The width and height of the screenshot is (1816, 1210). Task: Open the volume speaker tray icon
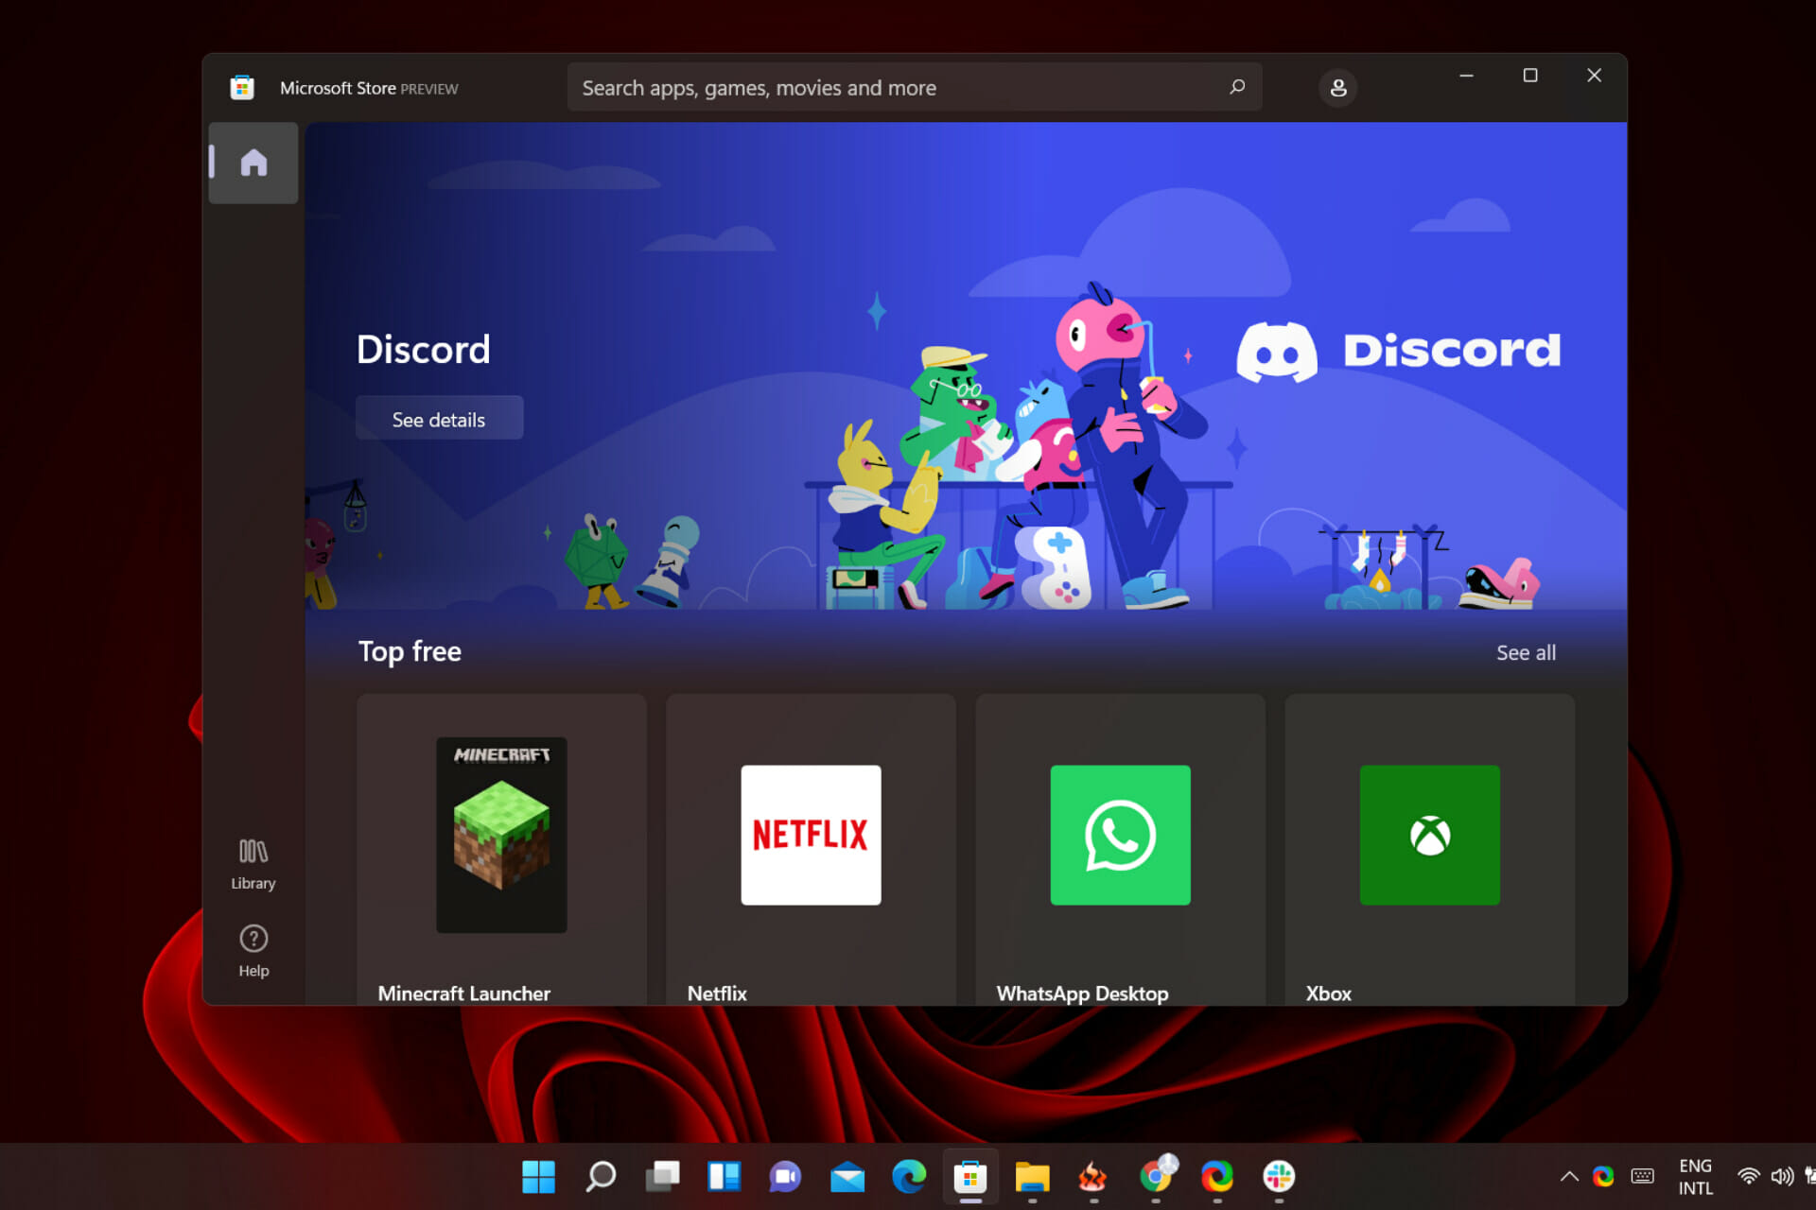[x=1783, y=1176]
